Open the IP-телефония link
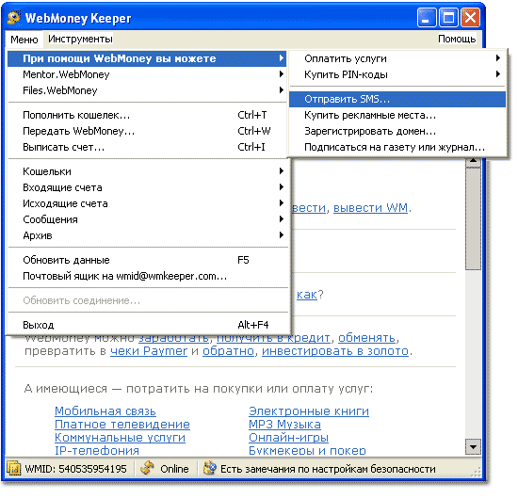Screen dimensions: 518x499 pos(97,451)
